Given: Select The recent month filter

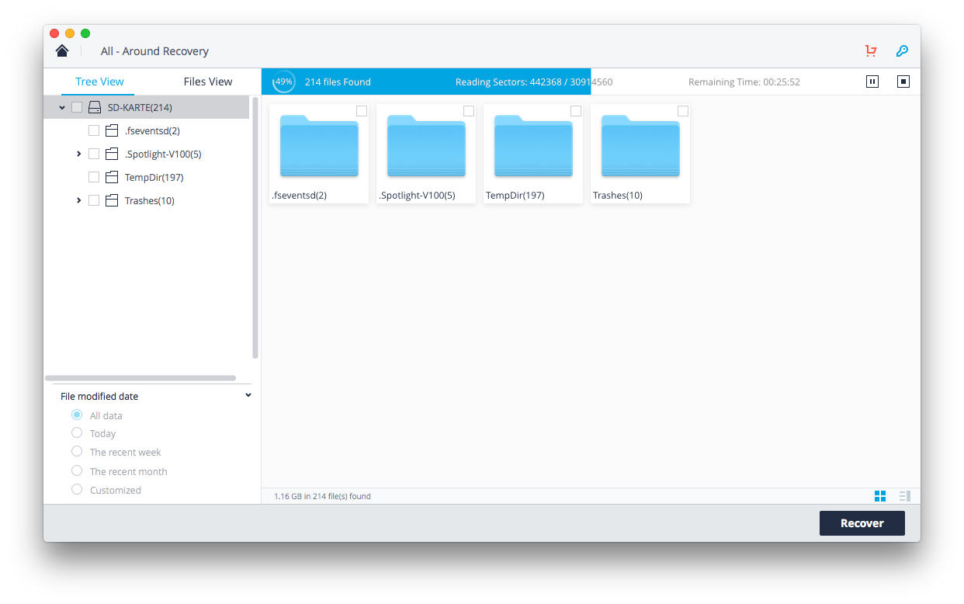Looking at the screenshot, I should coord(77,470).
